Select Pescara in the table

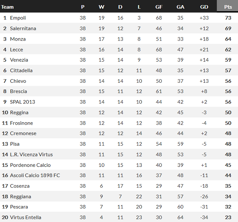click(19, 207)
